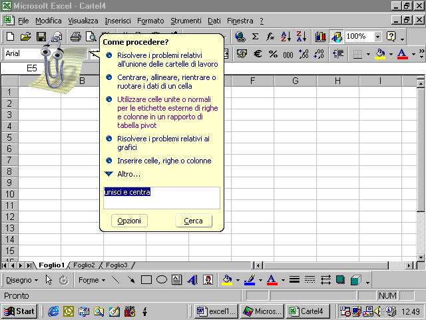
Task: Launch the chart wizard icon
Action: 321,37
